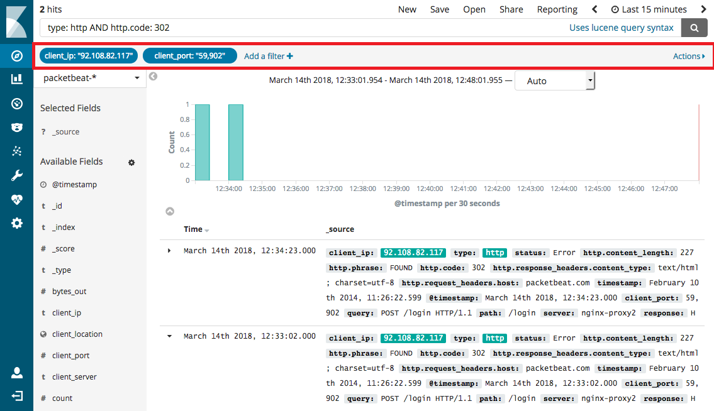Click the first histogram bar at 12:33
Viewport: 714px width, 411px height.
tap(203, 143)
